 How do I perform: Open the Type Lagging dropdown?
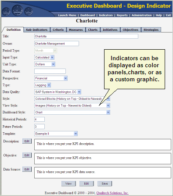(43, 85)
